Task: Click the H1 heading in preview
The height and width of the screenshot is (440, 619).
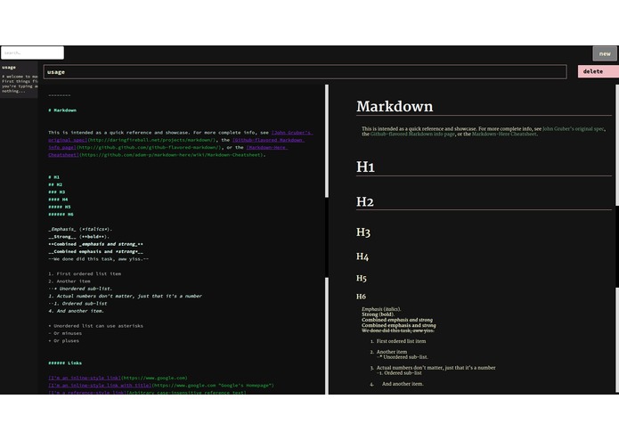Action: tap(365, 167)
